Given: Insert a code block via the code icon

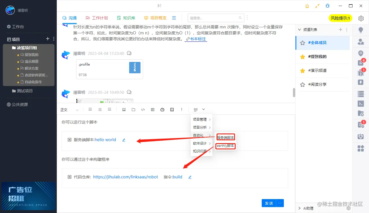Looking at the screenshot, I should click(143, 110).
